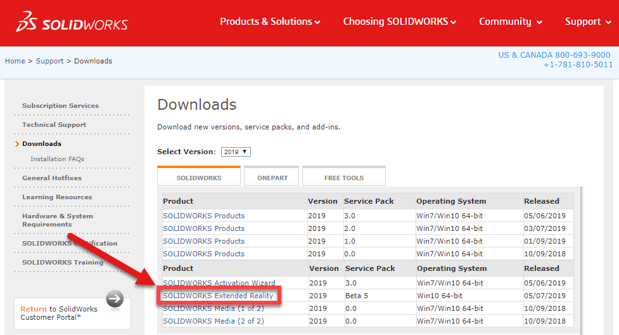The width and height of the screenshot is (619, 335).
Task: Click the Operating System header in first table
Action: click(x=451, y=201)
